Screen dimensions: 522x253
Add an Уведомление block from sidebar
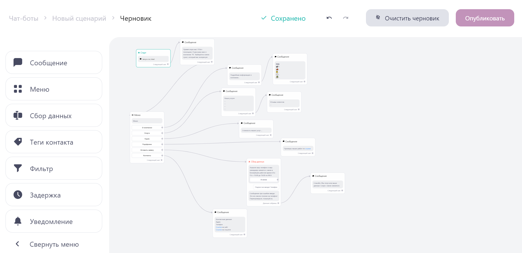pos(54,221)
